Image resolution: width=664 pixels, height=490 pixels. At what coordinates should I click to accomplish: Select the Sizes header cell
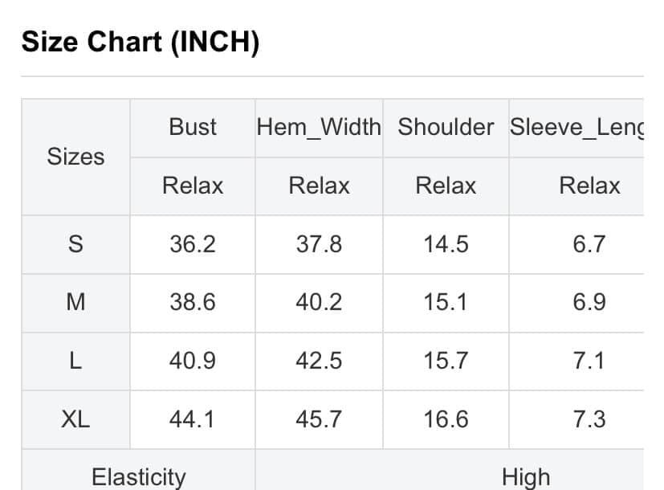click(75, 157)
